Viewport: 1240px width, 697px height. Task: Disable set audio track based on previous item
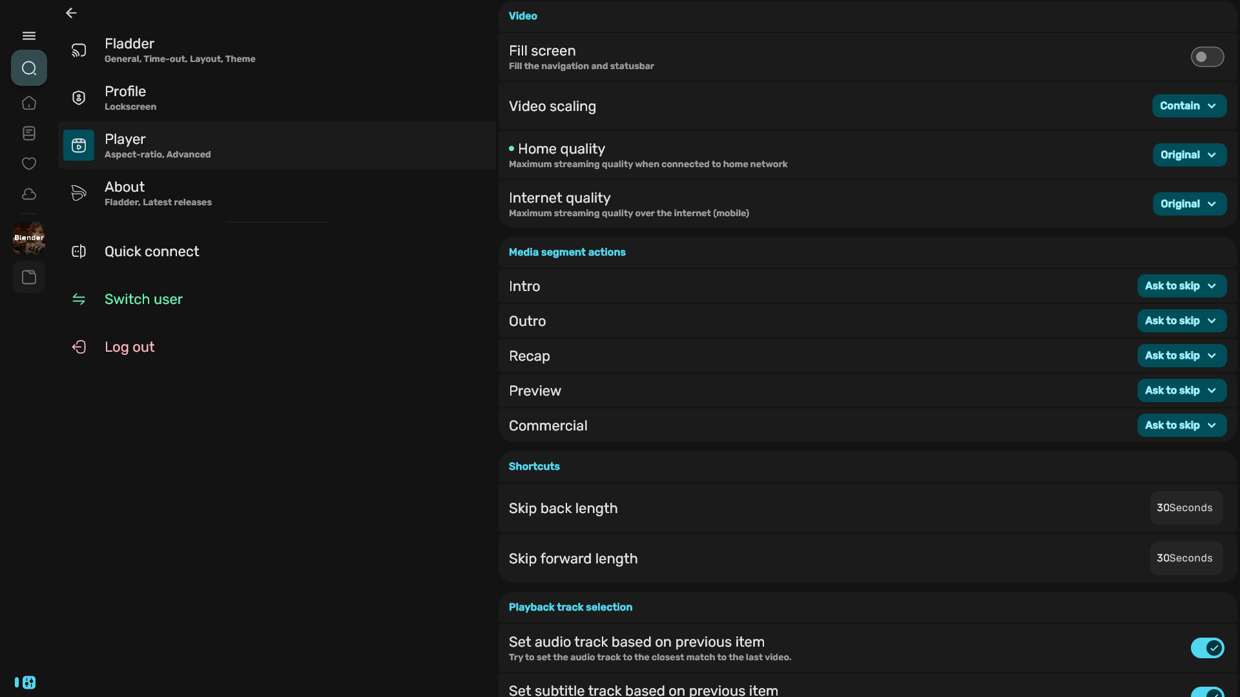1206,648
